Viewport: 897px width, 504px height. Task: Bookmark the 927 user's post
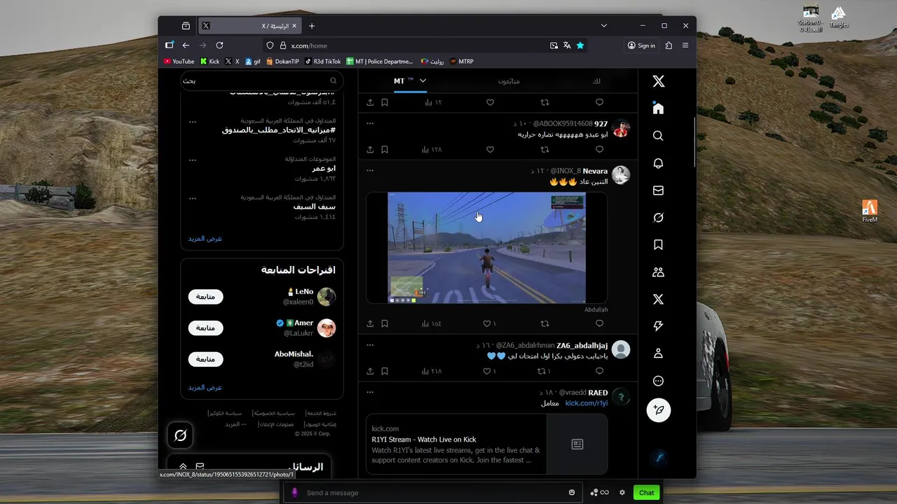click(x=385, y=149)
